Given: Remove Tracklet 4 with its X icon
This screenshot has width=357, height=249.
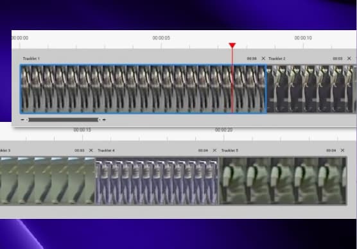Looking at the screenshot, I should point(214,150).
